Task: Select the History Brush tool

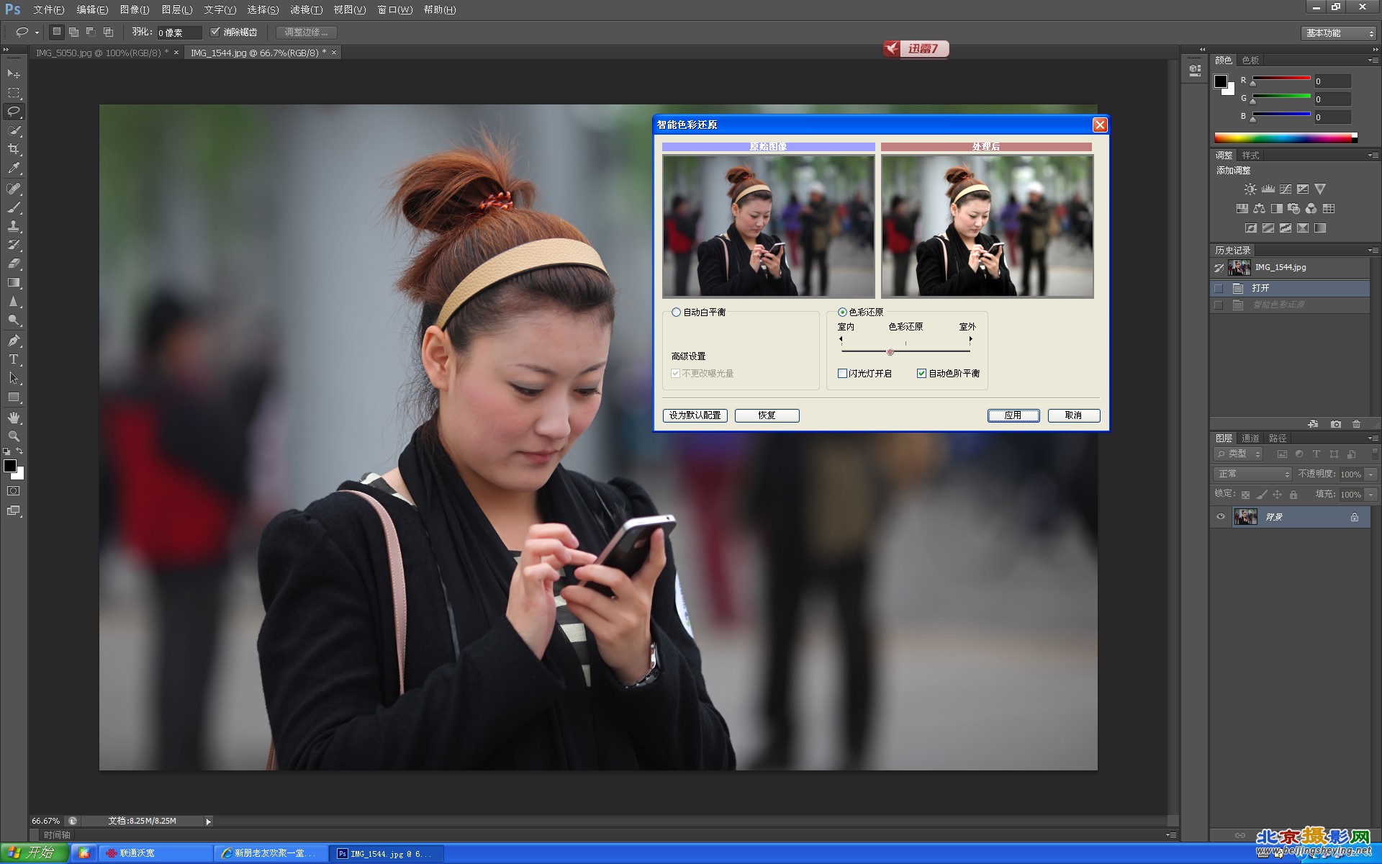Action: tap(14, 245)
